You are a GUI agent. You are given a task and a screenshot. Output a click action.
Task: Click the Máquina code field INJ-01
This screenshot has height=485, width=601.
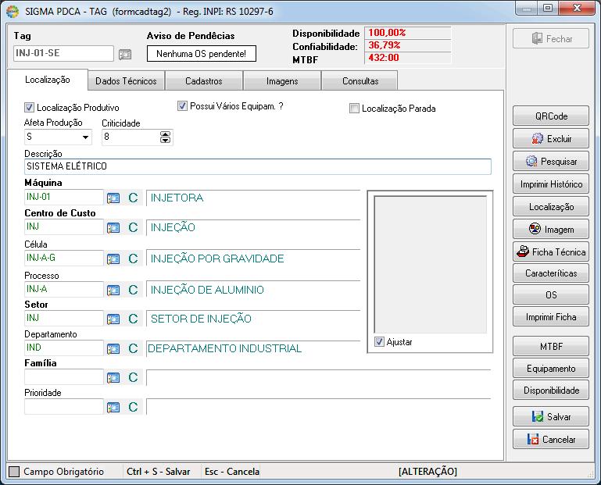coord(63,197)
